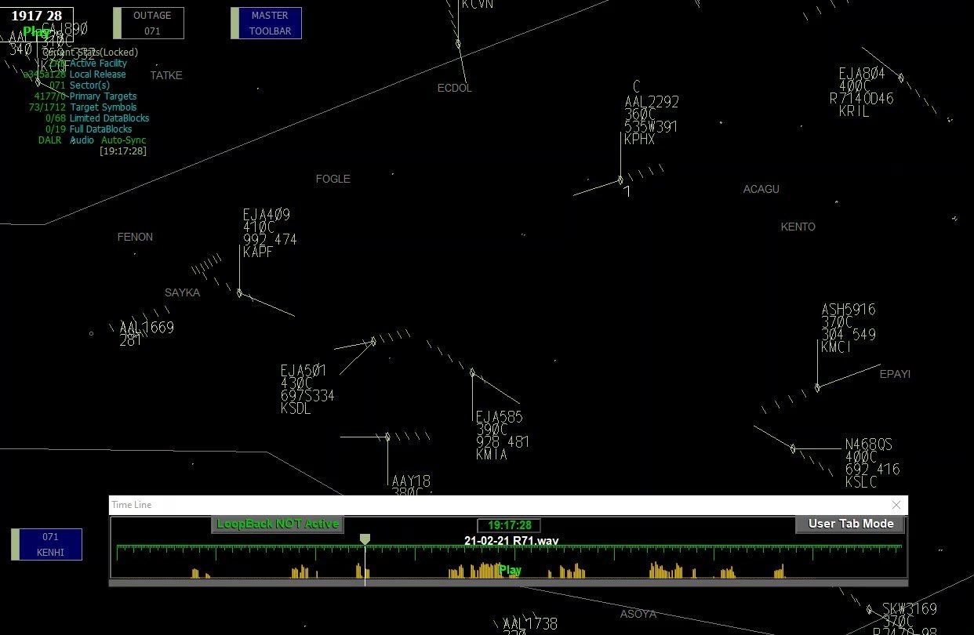Click the KENTO fix label
974x635 pixels.
click(798, 227)
